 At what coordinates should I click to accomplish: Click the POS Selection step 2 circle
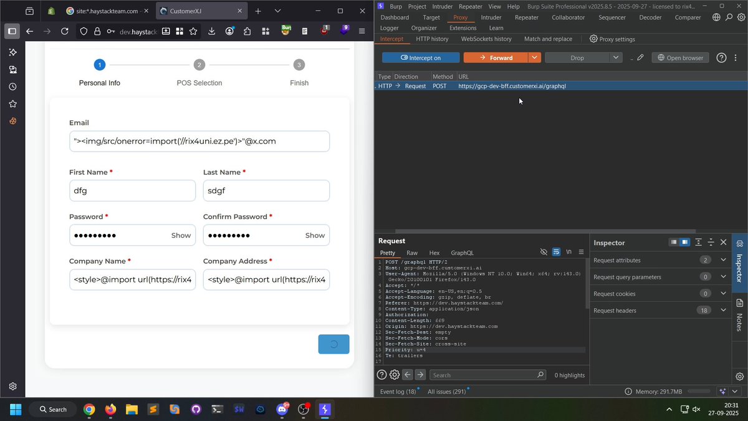[199, 65]
